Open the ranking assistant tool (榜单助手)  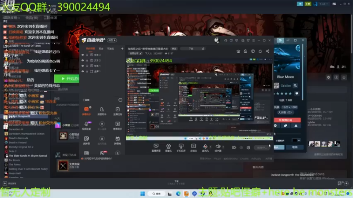tap(117, 126)
